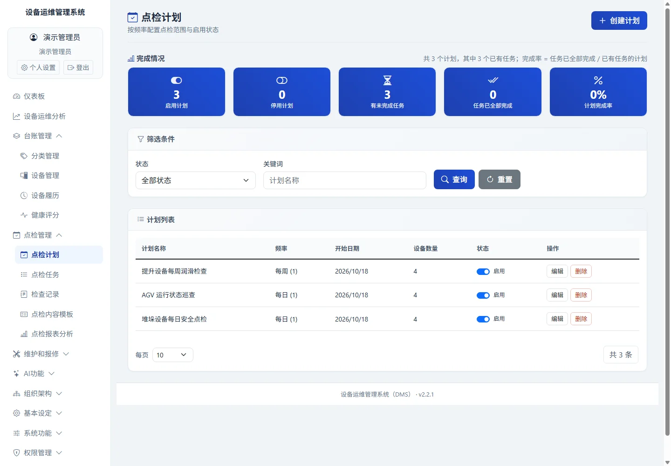Image resolution: width=671 pixels, height=466 pixels.
Task: Edit the 提升设备每周润滑检查 plan
Action: tap(557, 271)
